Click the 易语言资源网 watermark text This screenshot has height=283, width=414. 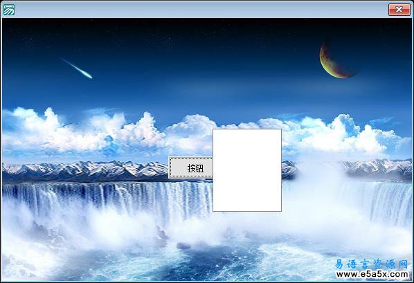(372, 264)
